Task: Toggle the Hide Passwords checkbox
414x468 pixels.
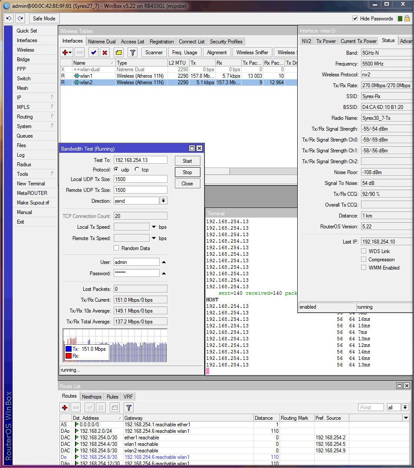Action: (x=355, y=19)
